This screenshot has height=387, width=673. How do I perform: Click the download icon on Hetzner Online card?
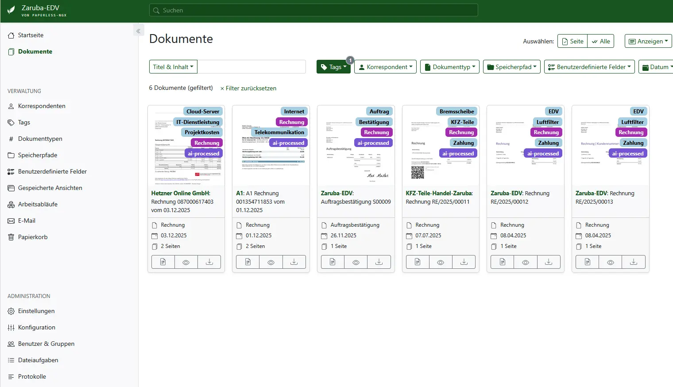(209, 262)
